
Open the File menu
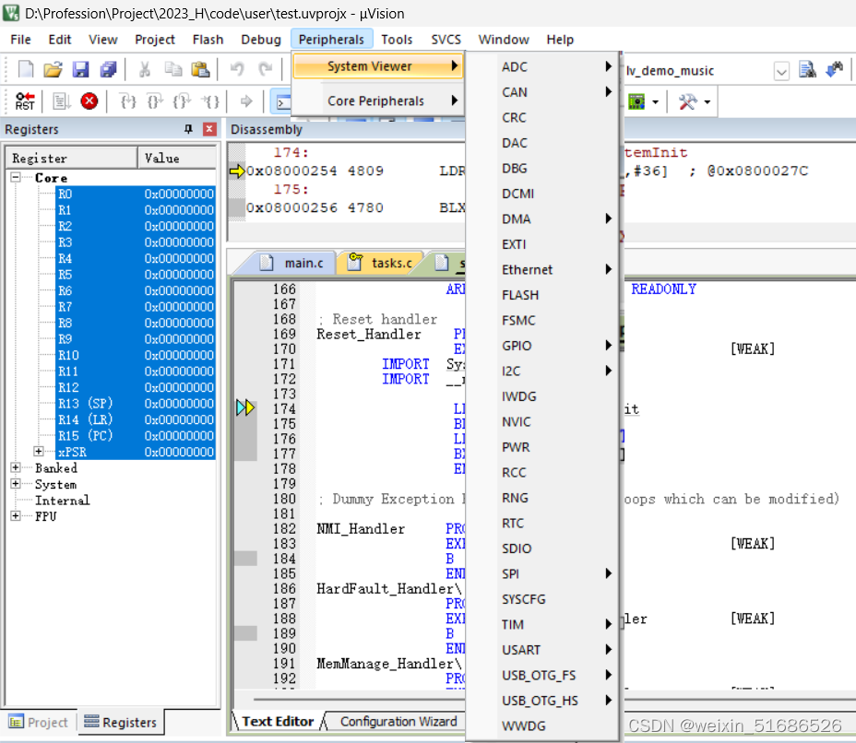click(20, 40)
